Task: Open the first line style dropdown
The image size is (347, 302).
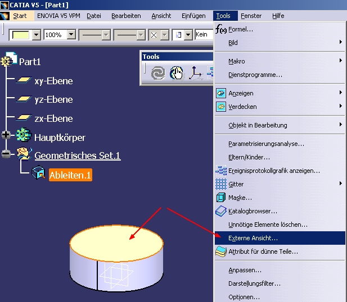Action: click(106, 35)
